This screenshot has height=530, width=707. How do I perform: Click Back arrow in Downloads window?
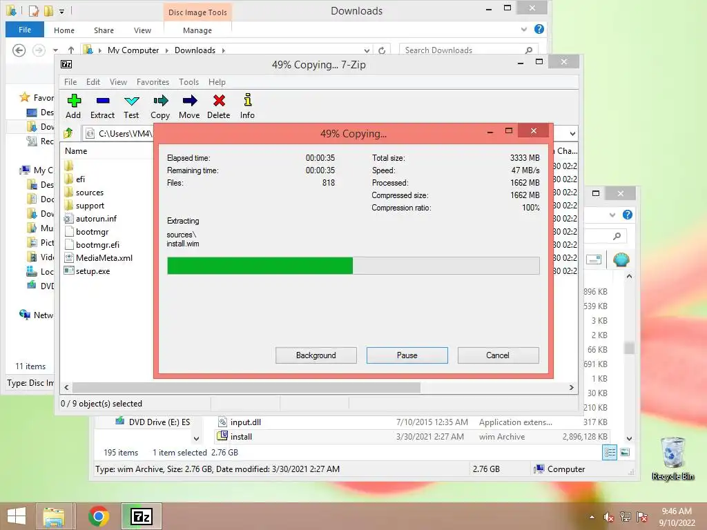coord(19,50)
